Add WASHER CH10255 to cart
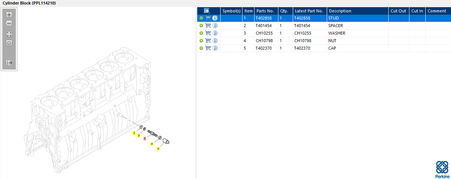The image size is (451, 179). pos(208,33)
